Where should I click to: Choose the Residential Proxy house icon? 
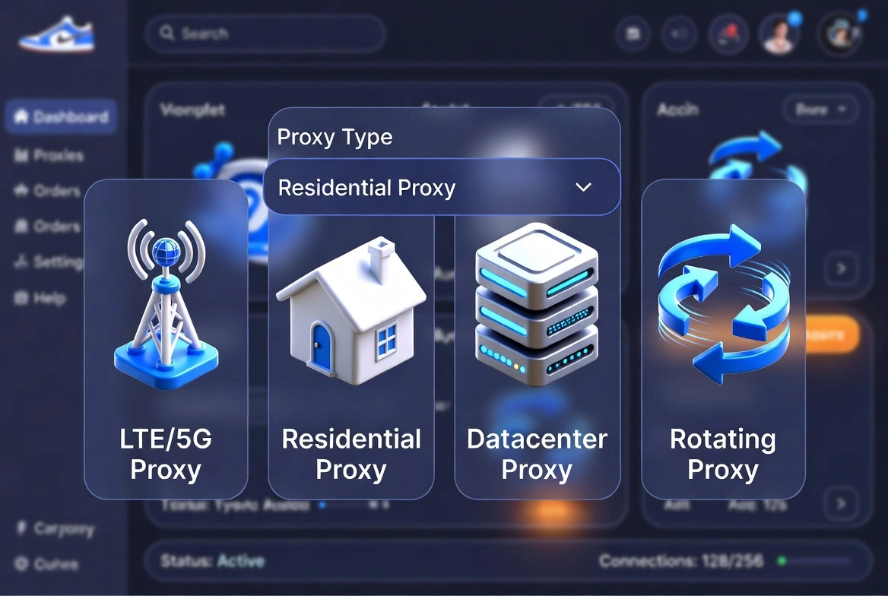pos(350,312)
